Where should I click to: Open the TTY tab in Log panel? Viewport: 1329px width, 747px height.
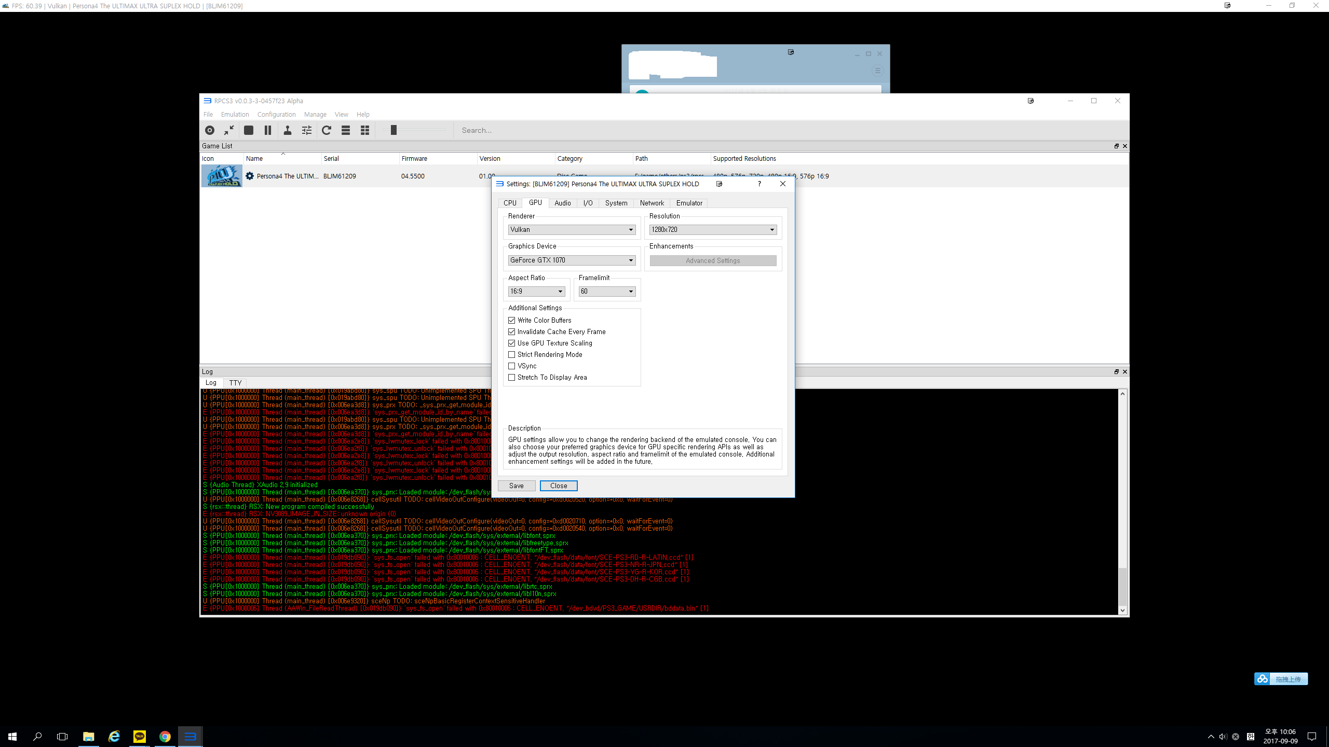pyautogui.click(x=235, y=383)
